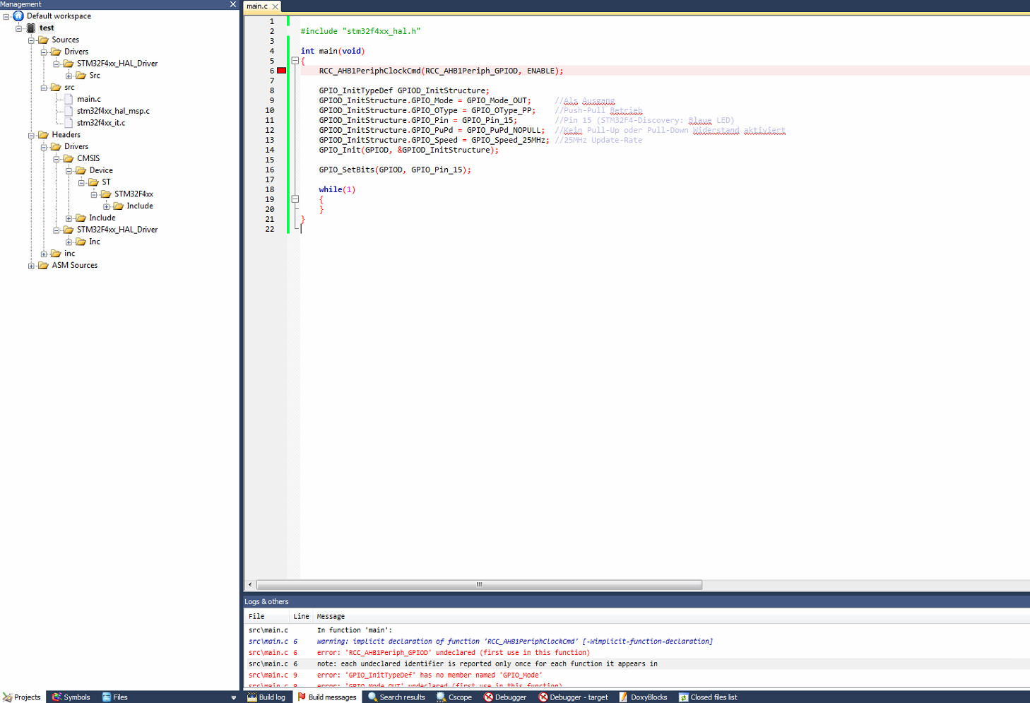Open the Build log tab

pyautogui.click(x=266, y=697)
